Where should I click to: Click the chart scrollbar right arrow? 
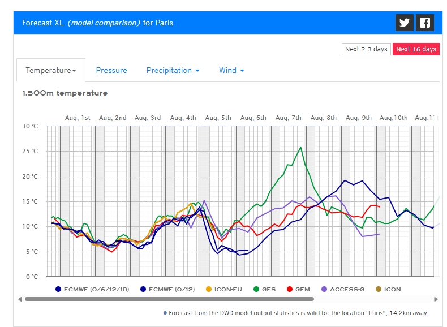[436, 299]
